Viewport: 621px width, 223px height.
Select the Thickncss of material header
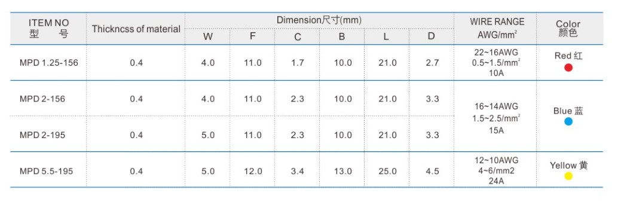(136, 29)
